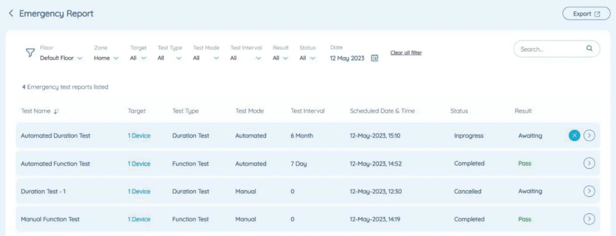Click the Clear all filter link
The width and height of the screenshot is (616, 236).
click(406, 53)
